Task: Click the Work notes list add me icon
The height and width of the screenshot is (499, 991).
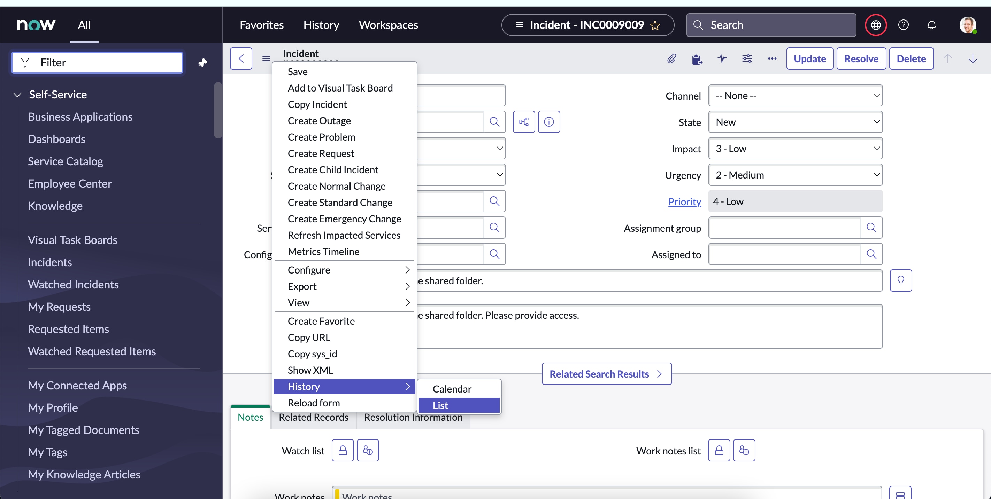Action: (x=744, y=450)
